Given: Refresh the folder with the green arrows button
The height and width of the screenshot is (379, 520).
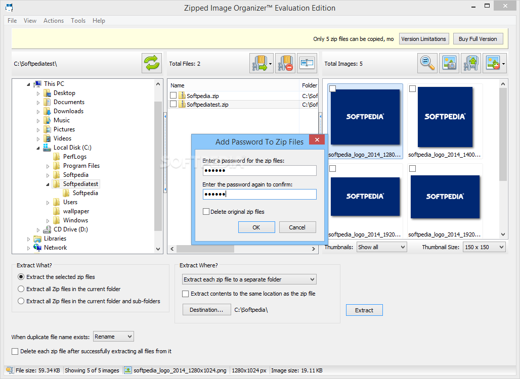Looking at the screenshot, I should coord(152,63).
